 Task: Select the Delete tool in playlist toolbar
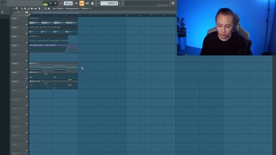pos(29,9)
